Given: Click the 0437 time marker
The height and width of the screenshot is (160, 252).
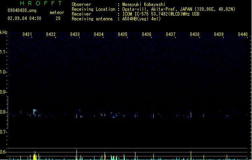Looking at the screenshot, I should tap(171, 34).
